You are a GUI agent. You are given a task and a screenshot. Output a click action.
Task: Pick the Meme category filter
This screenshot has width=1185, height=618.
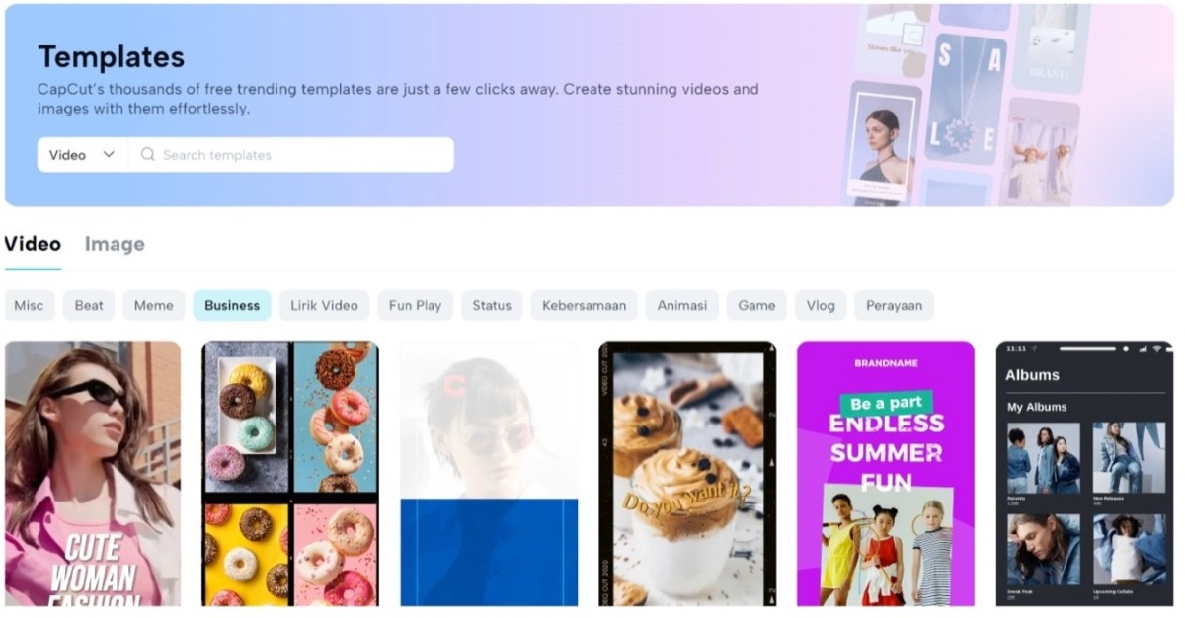coord(153,305)
